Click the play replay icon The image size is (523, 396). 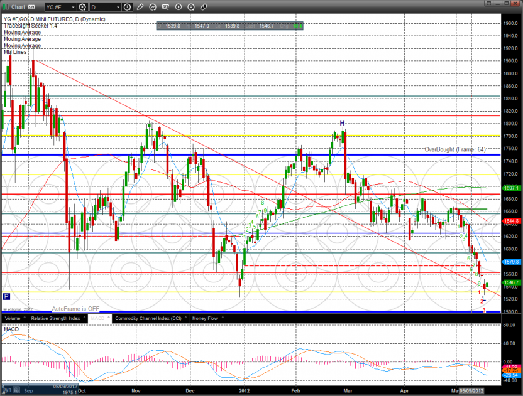tap(179, 7)
